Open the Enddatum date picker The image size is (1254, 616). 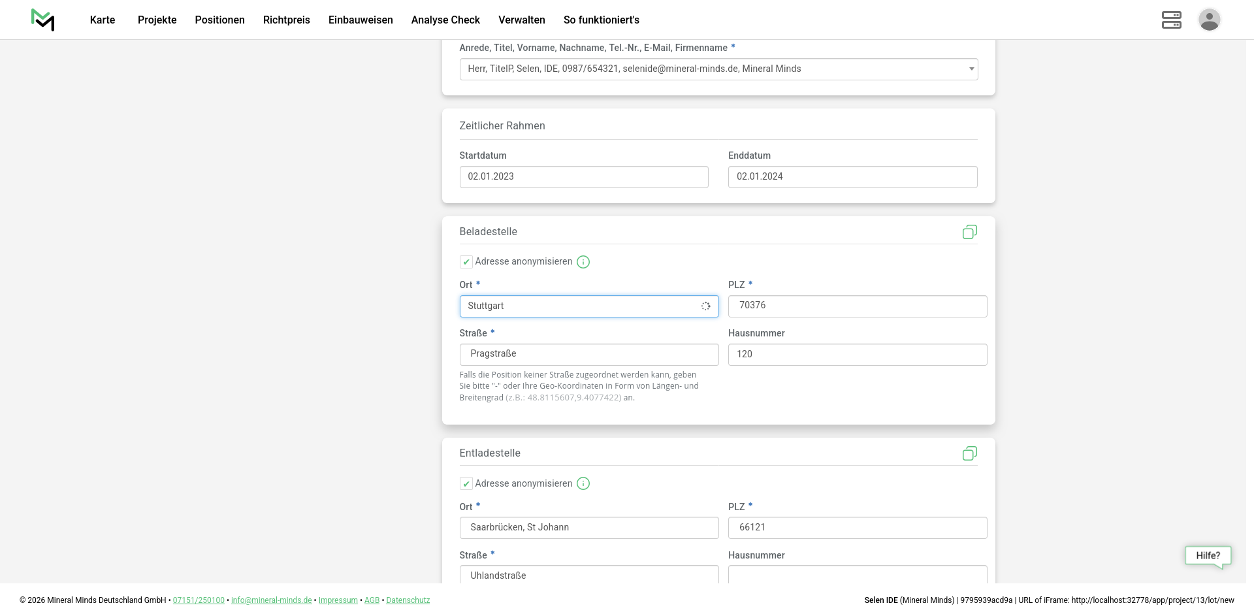852,177
